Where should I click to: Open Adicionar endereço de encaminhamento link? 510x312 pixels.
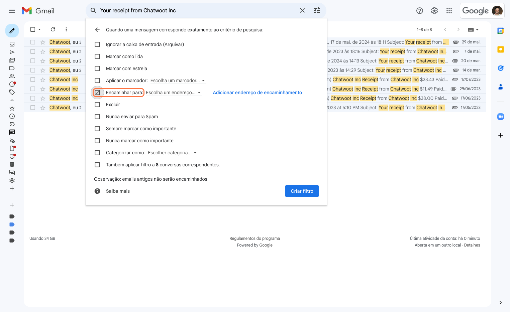click(x=258, y=93)
